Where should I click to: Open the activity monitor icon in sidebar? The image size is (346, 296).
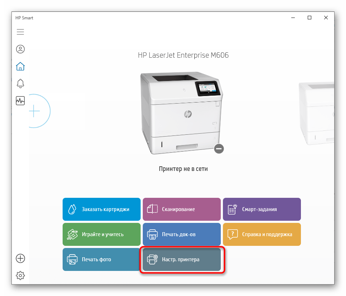tap(20, 101)
